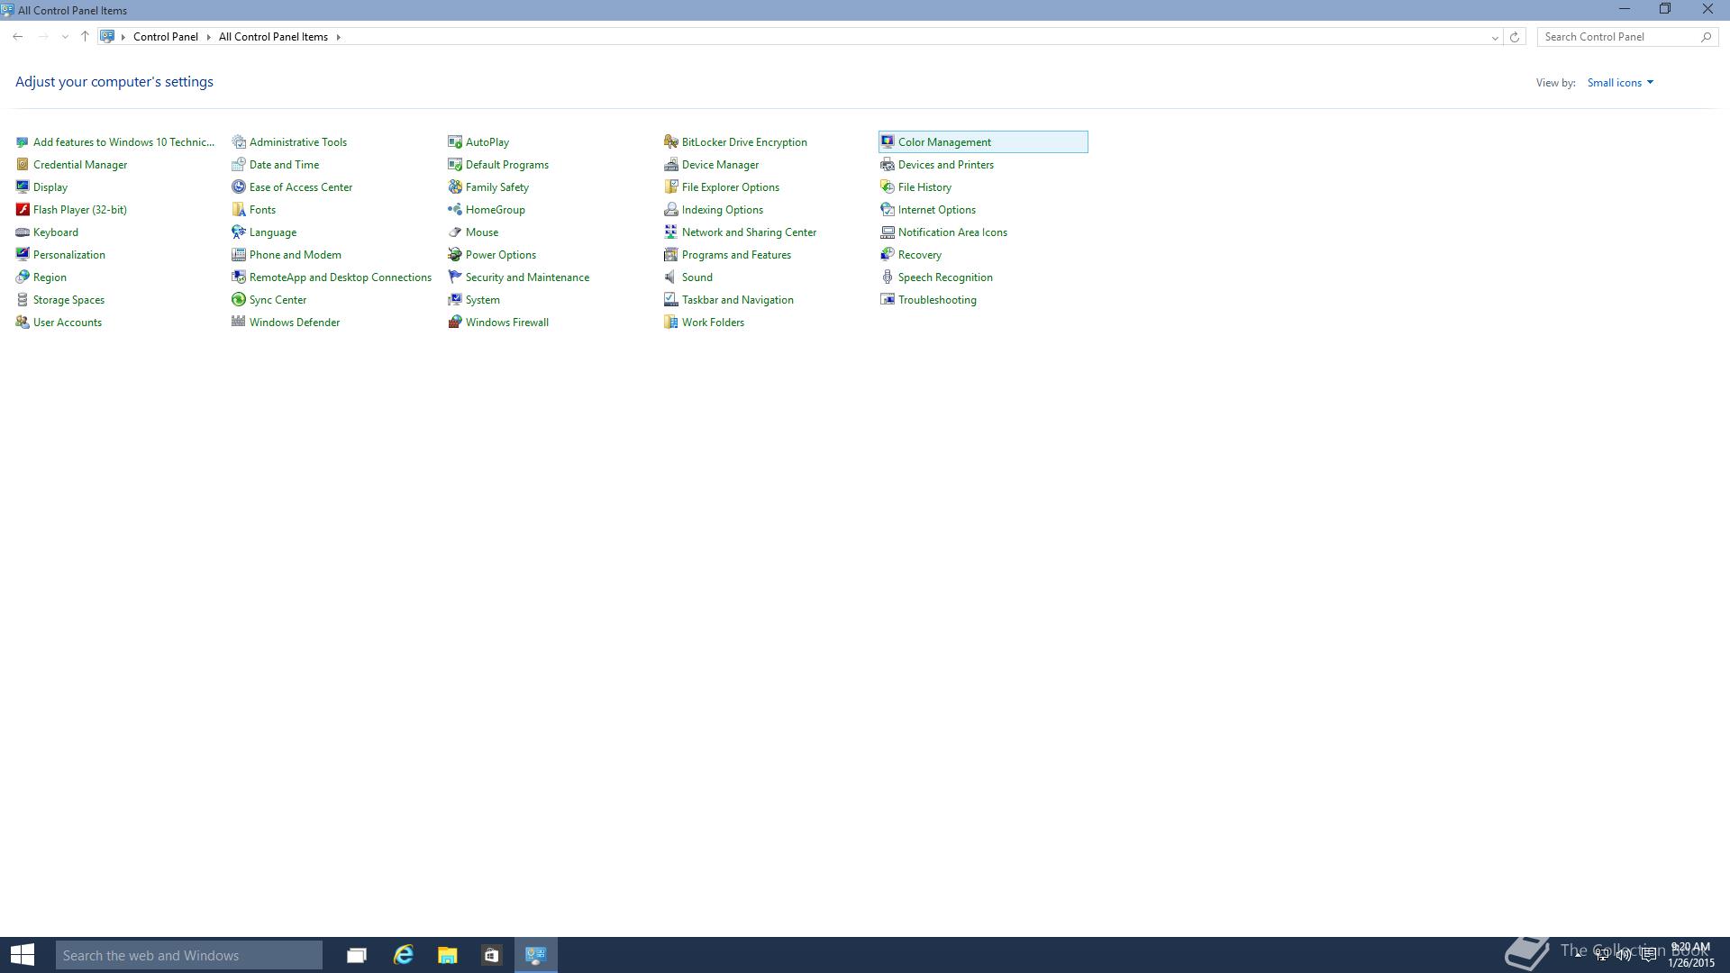Open the View by Small icons dropdown

pos(1620,82)
